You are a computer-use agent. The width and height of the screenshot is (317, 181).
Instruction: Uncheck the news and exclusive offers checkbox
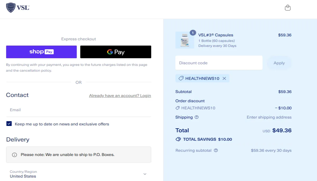tap(9, 123)
